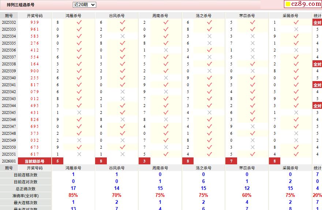
Task: Click the cz89.com logo link
Action: (x=303, y=4)
